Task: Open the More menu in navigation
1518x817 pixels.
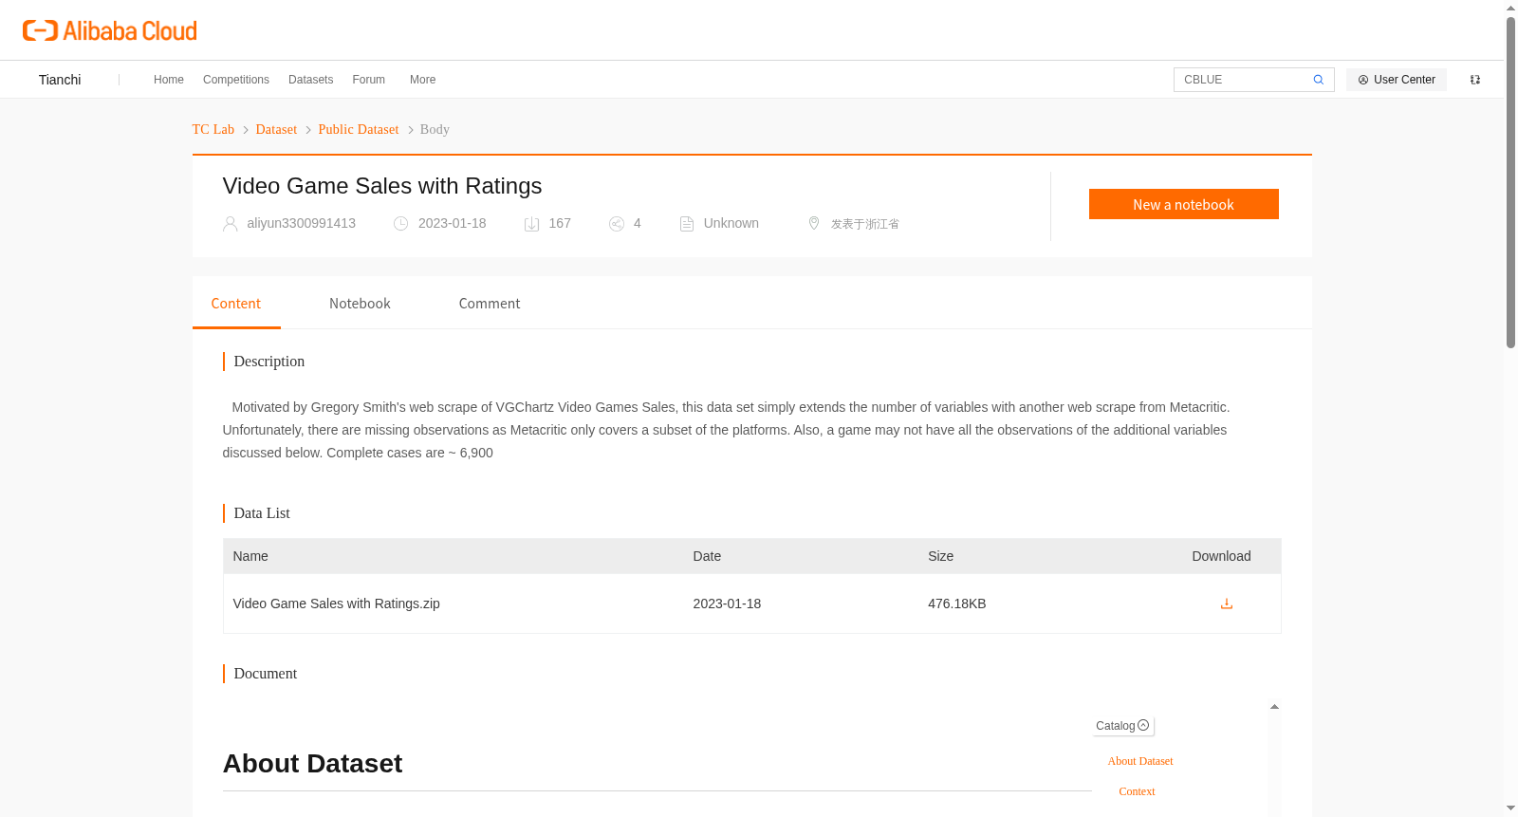Action: 423,80
